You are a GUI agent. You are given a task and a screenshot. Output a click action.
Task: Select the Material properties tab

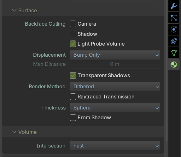click(x=174, y=65)
